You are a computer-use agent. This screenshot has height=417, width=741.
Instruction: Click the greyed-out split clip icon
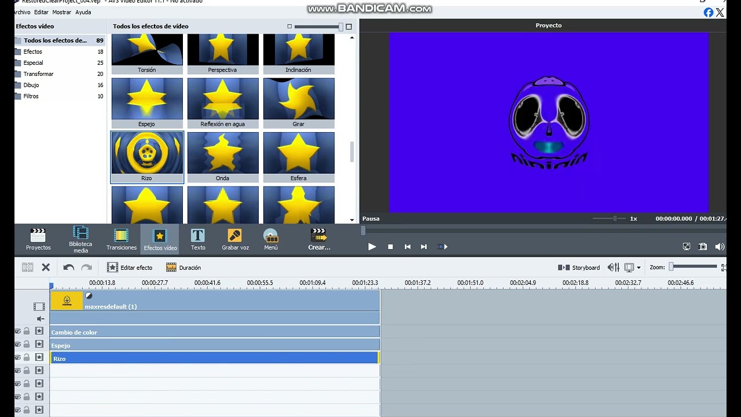point(27,267)
